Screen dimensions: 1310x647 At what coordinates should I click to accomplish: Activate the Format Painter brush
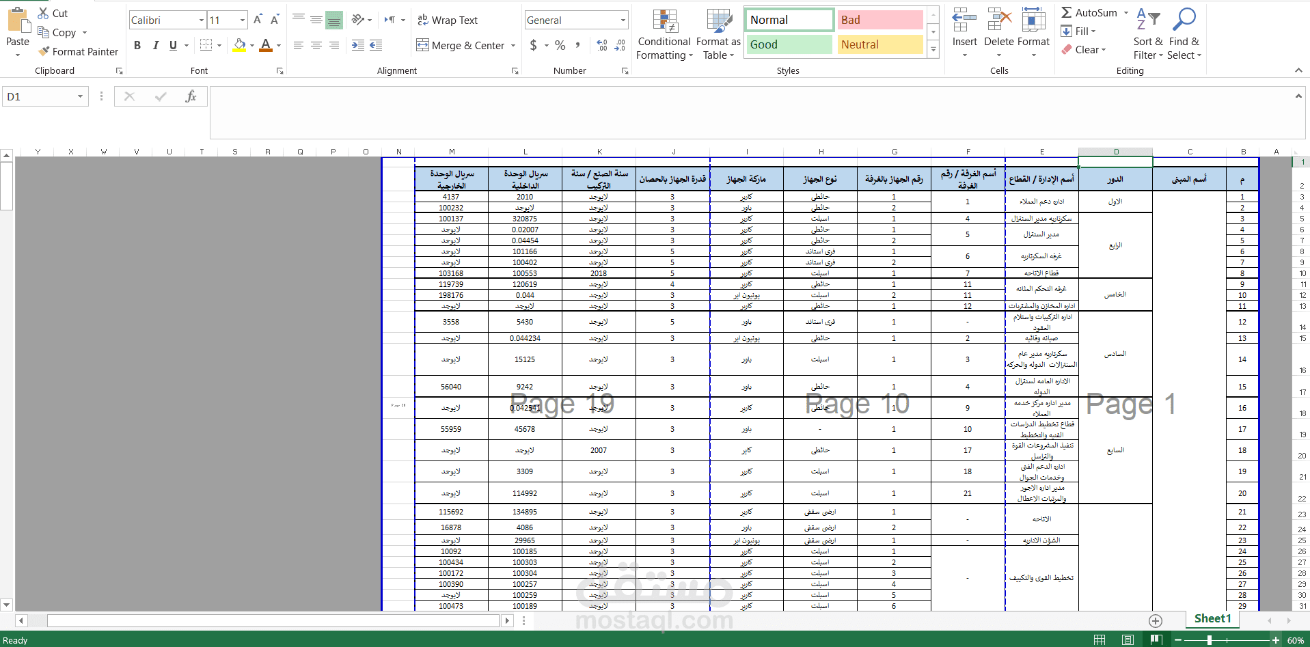pyautogui.click(x=44, y=51)
